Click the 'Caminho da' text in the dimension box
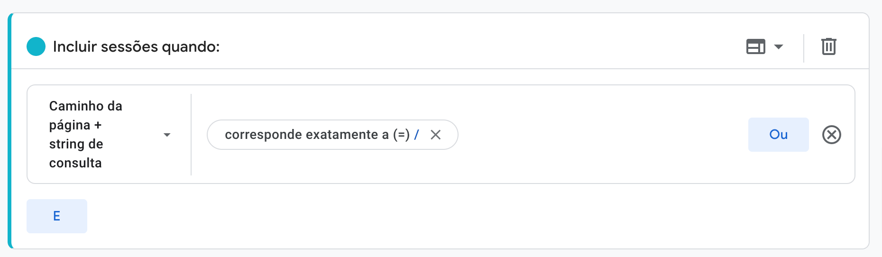 coord(85,106)
